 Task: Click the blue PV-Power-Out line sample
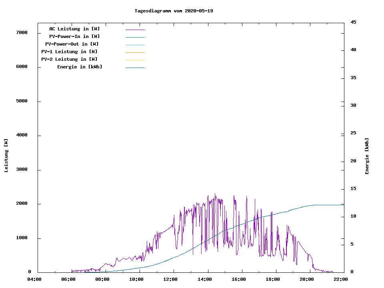click(x=135, y=45)
